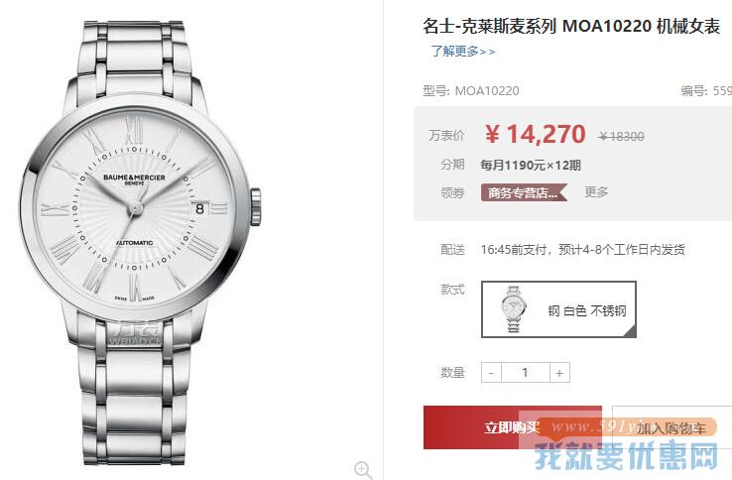Select the 钢 白色 不锈钢 style option

pos(558,309)
